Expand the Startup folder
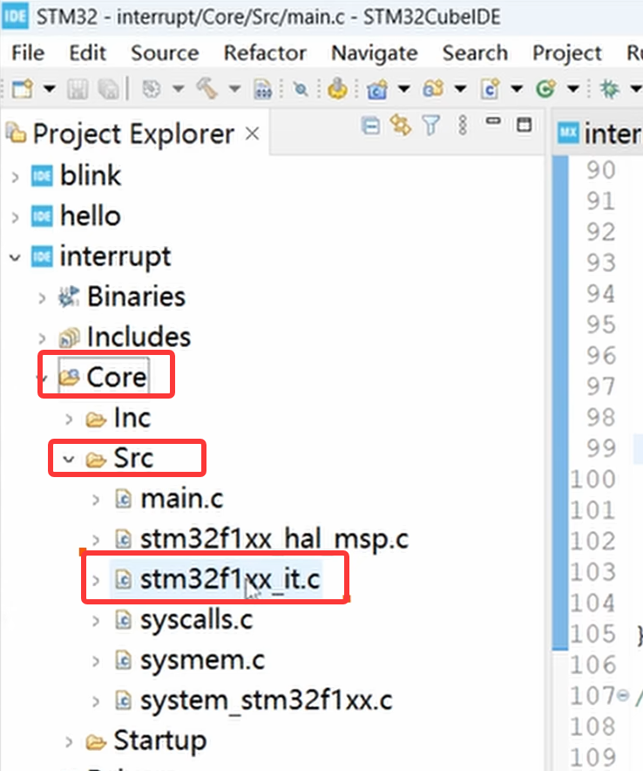Viewport: 643px width, 771px height. [x=69, y=741]
